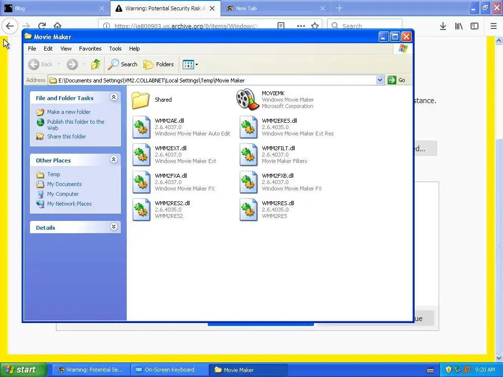Open Search in the Explorer toolbar

[122, 64]
